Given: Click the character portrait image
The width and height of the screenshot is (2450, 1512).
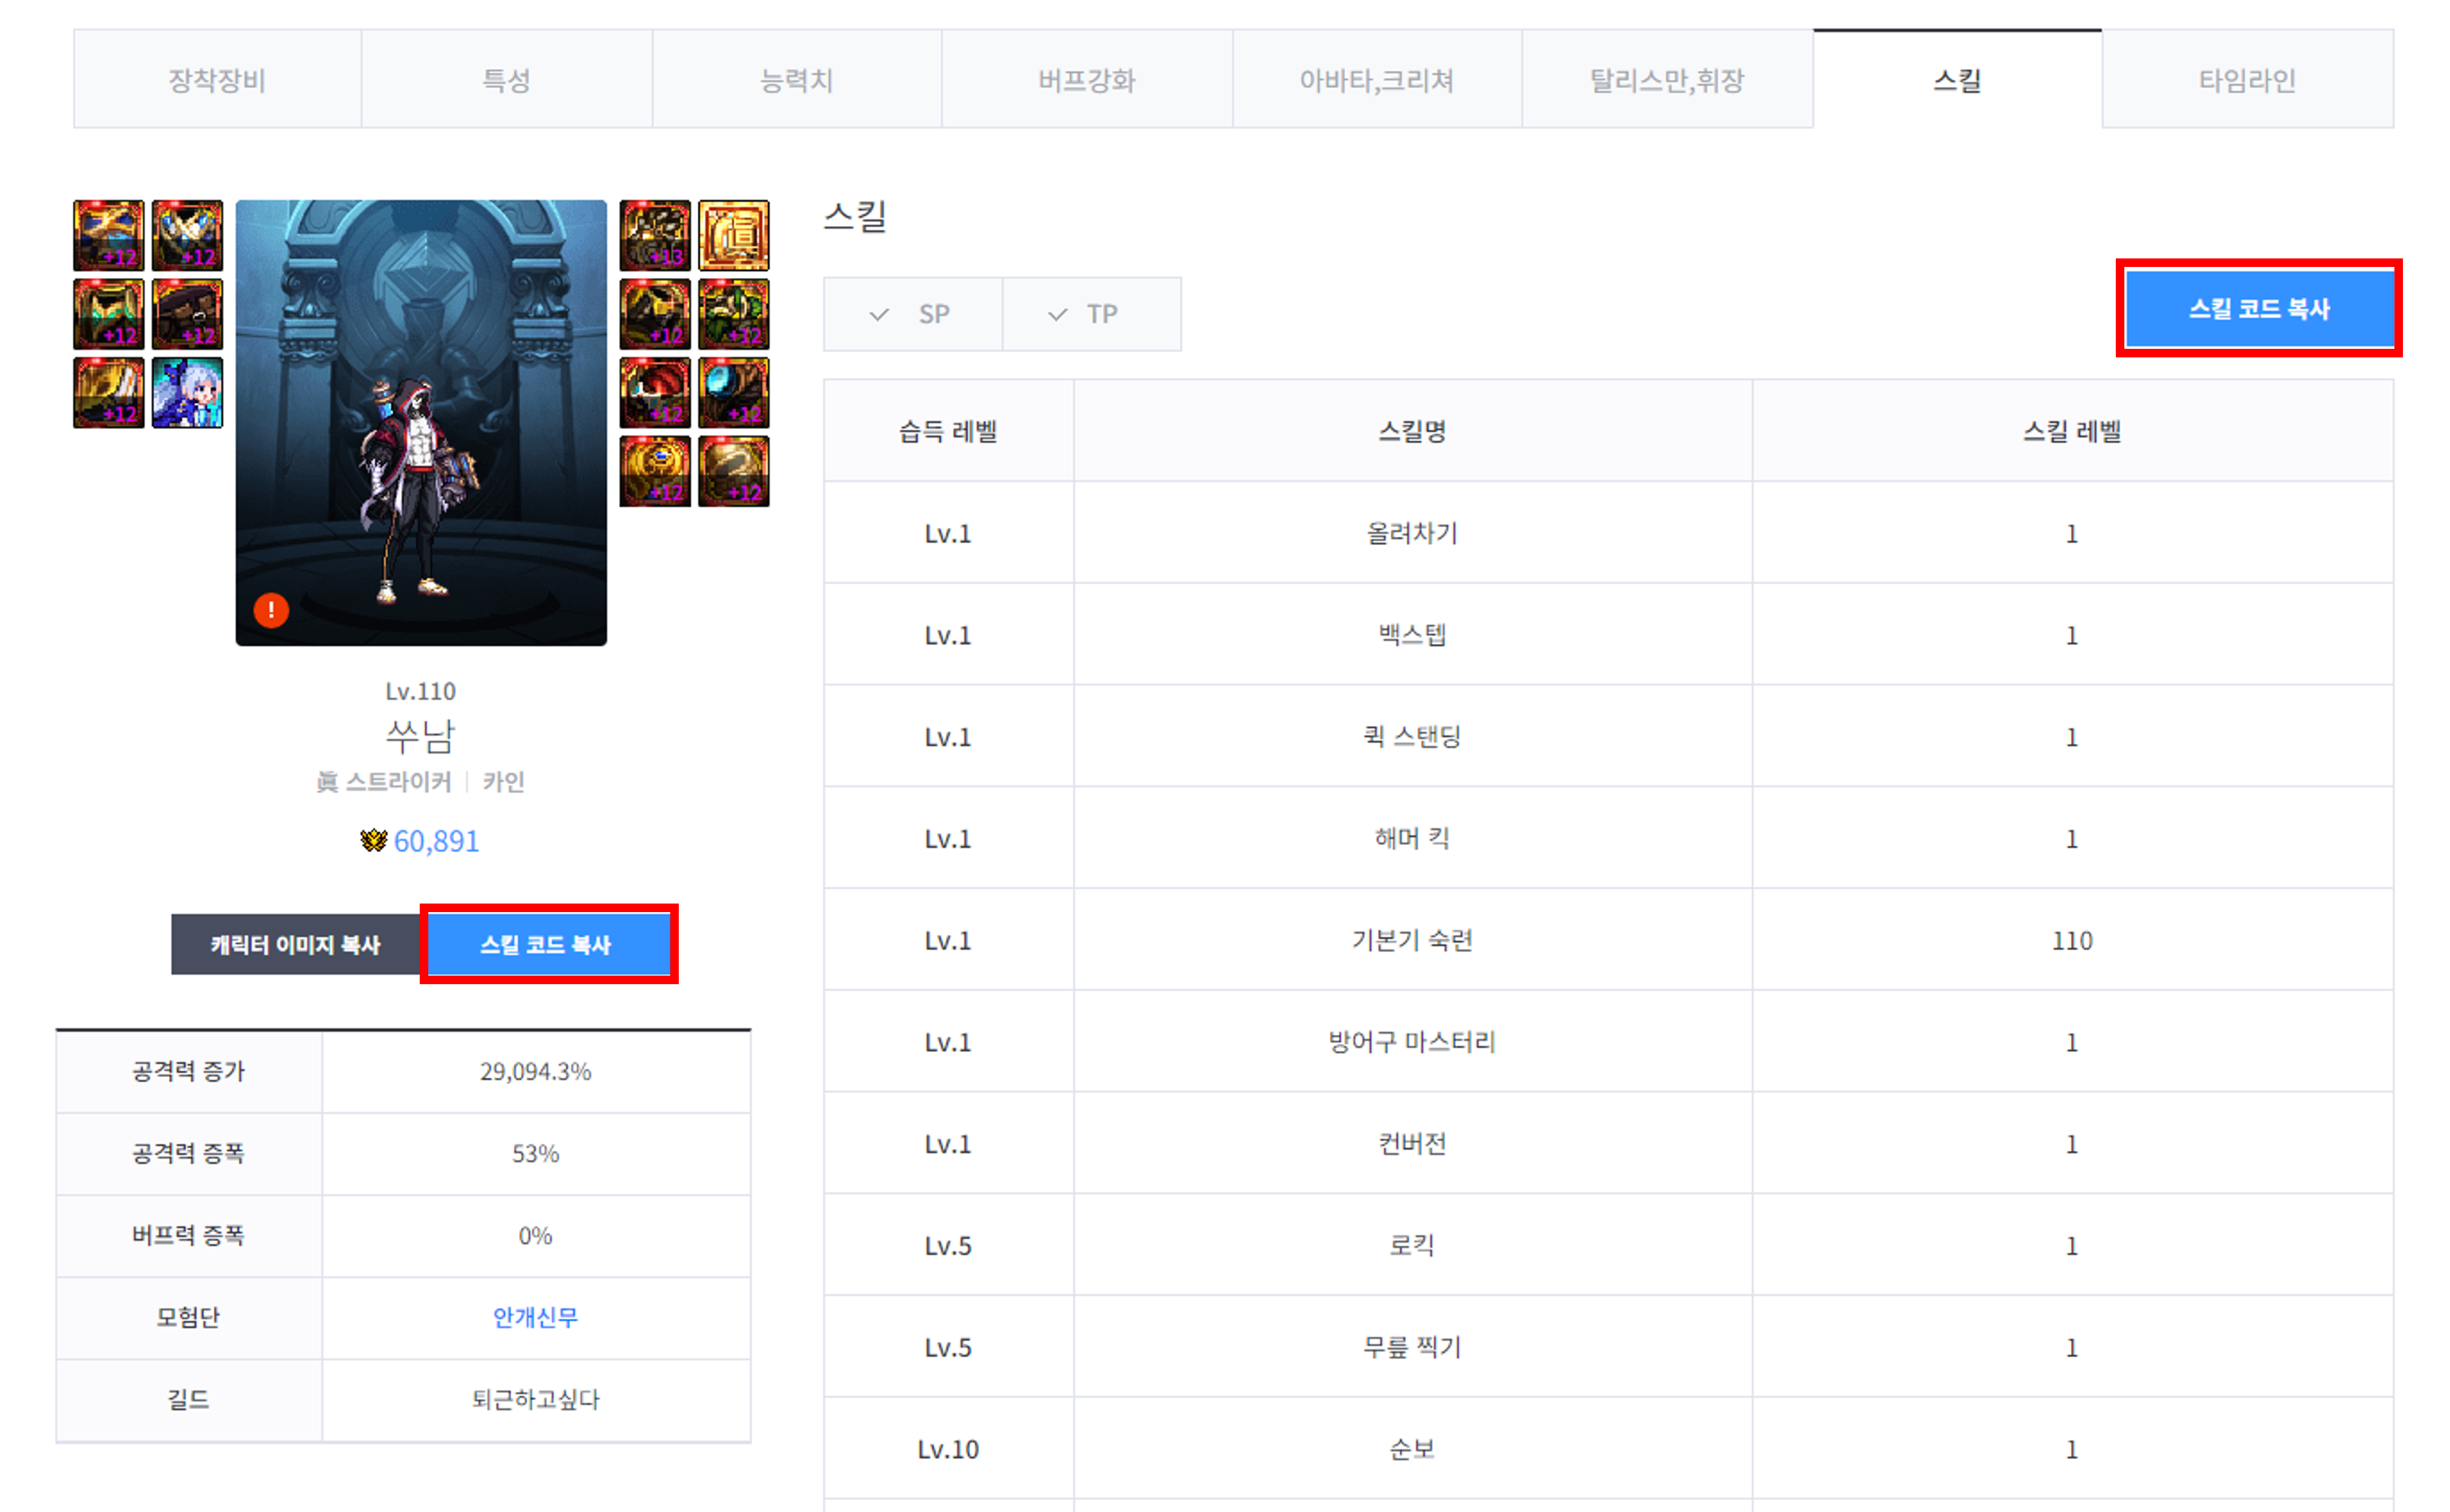Looking at the screenshot, I should point(421,422).
